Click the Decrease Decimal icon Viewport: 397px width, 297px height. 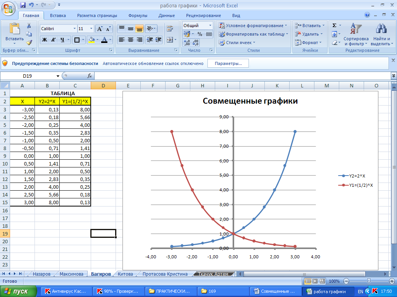tap(195, 43)
